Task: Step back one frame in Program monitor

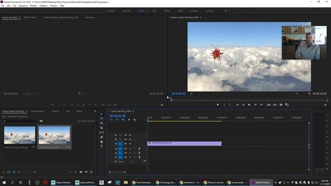Action: point(244,104)
